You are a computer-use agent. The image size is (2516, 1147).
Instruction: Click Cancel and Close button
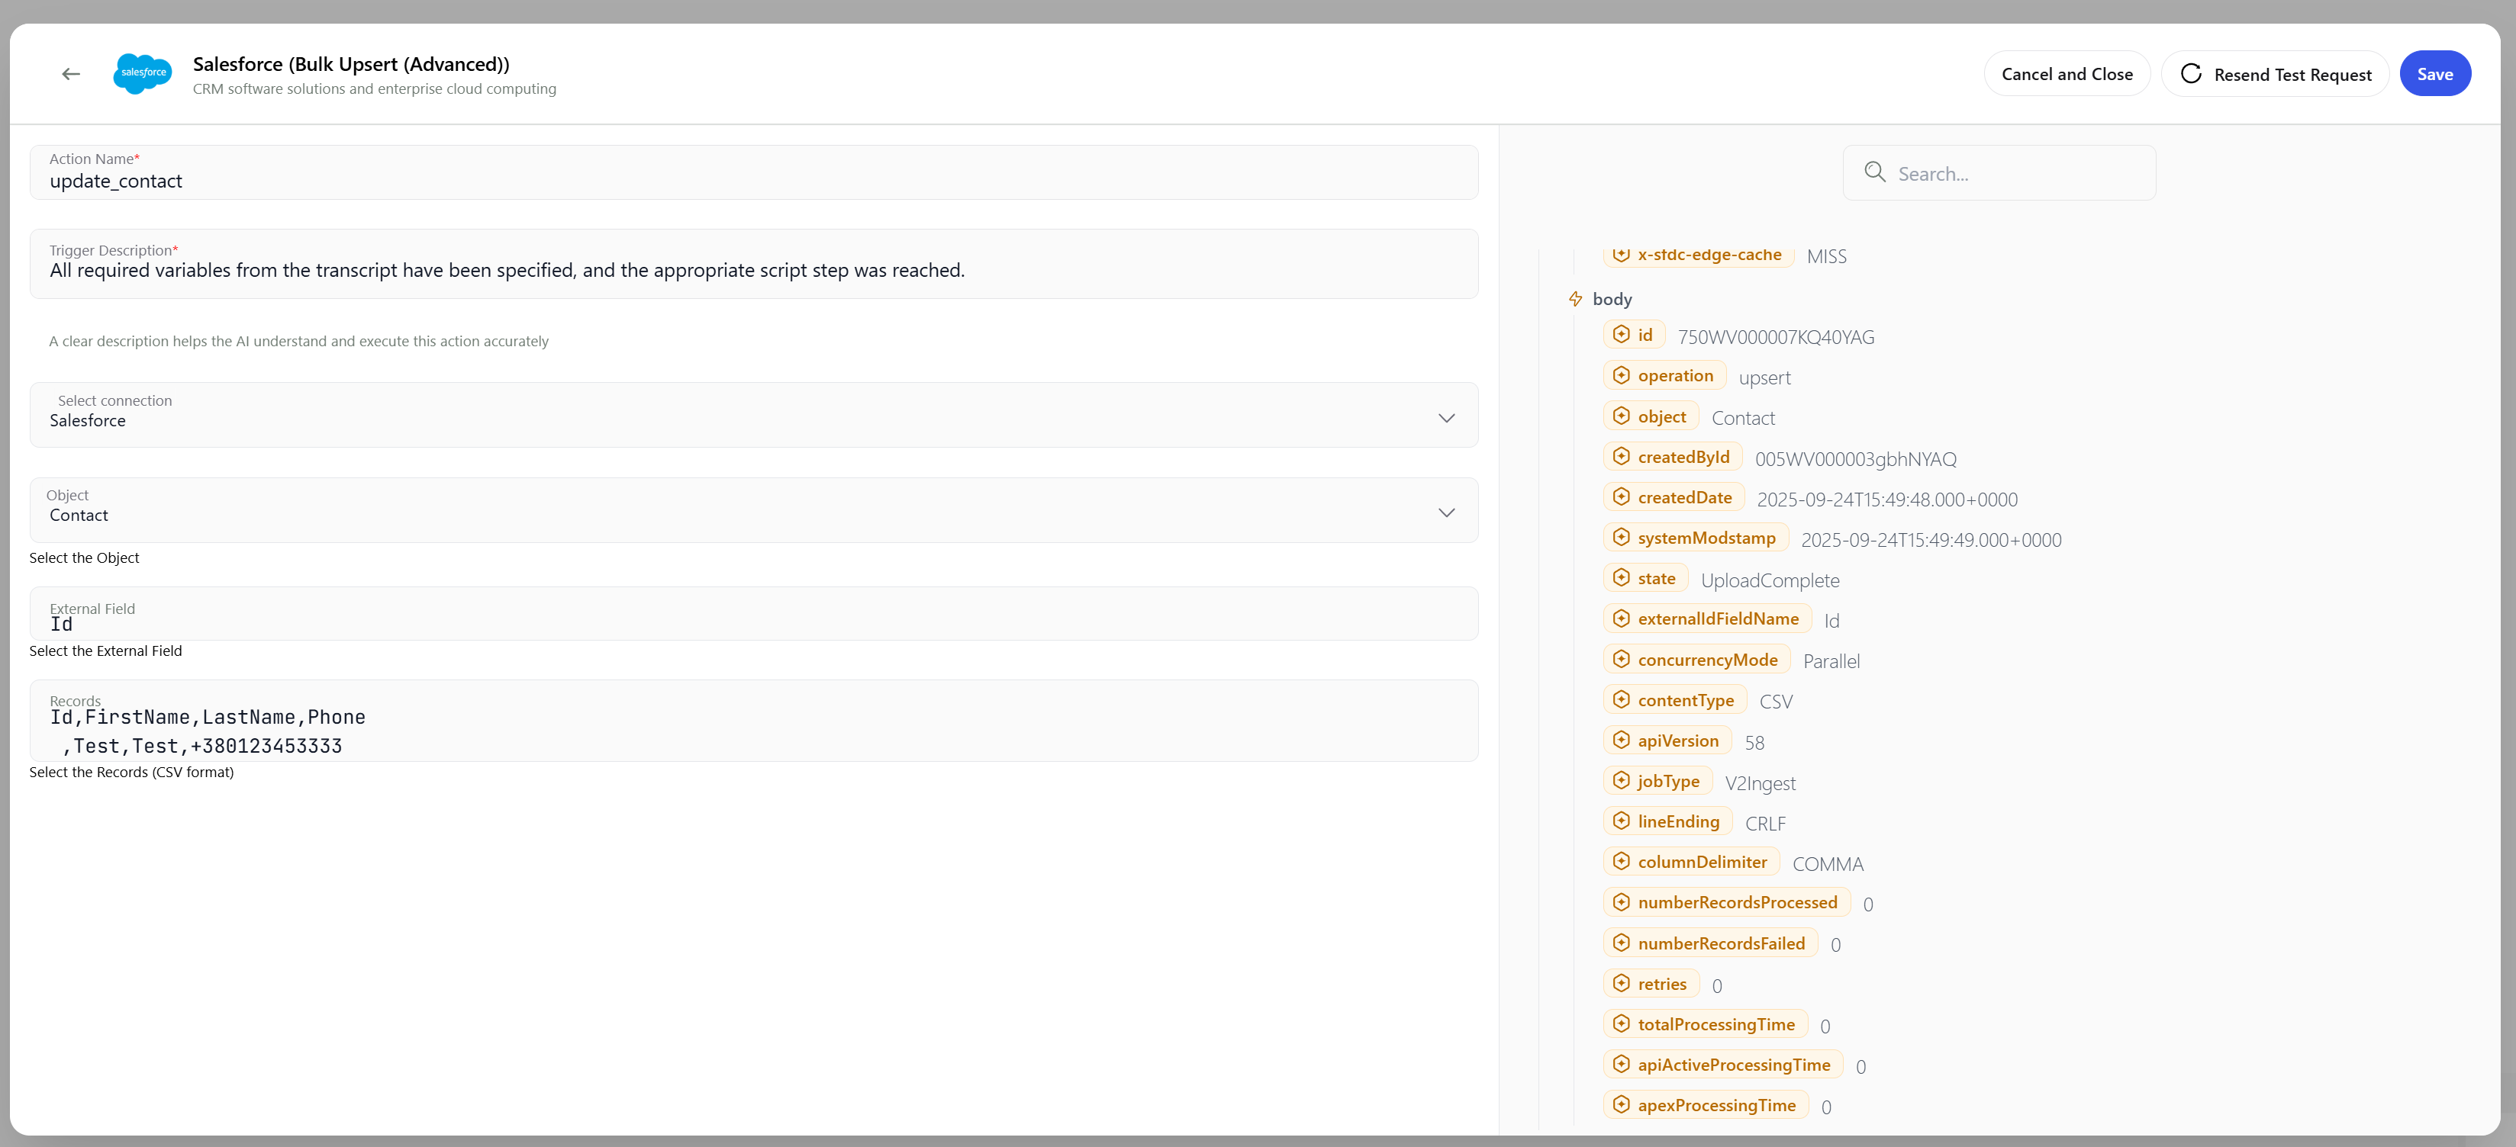[x=2067, y=74]
